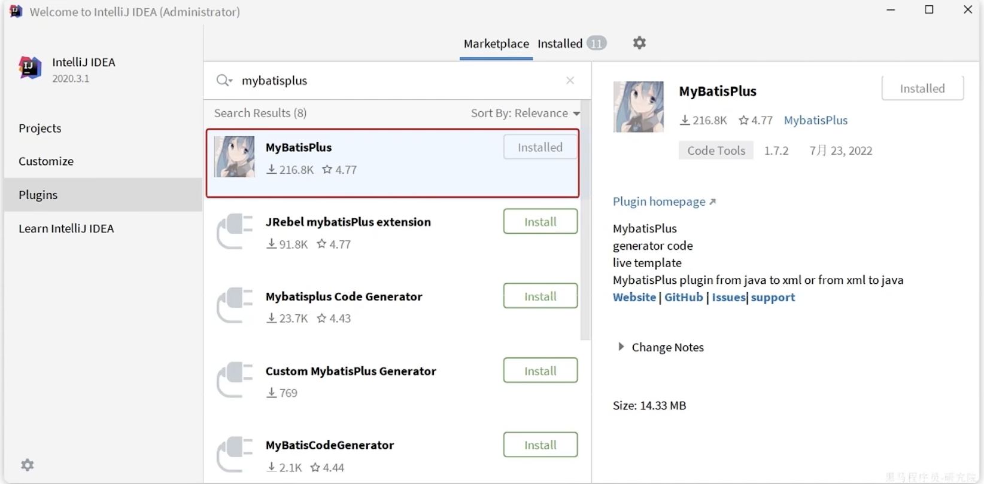Open plugin settings gear next to Installed tab
This screenshot has height=484, width=984.
639,43
